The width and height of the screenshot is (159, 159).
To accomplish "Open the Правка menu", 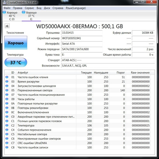I will [18, 8].
